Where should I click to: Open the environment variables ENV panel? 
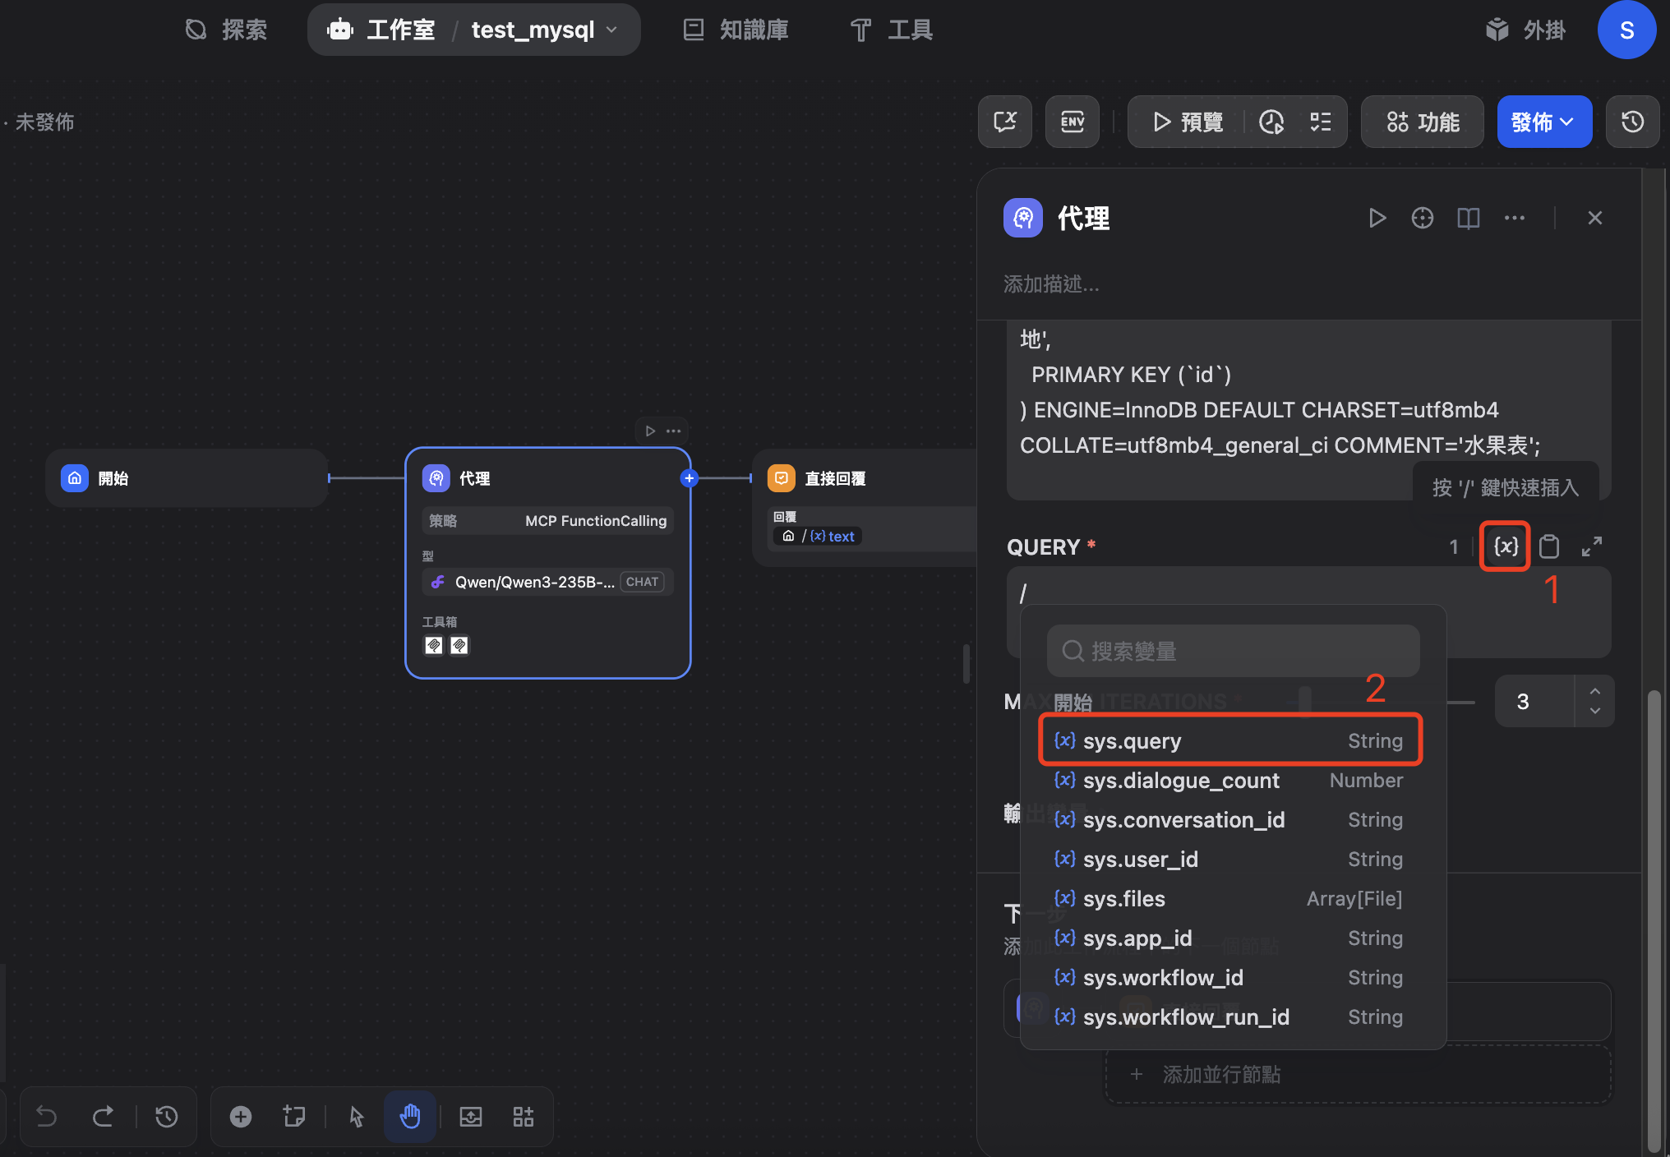click(1073, 122)
